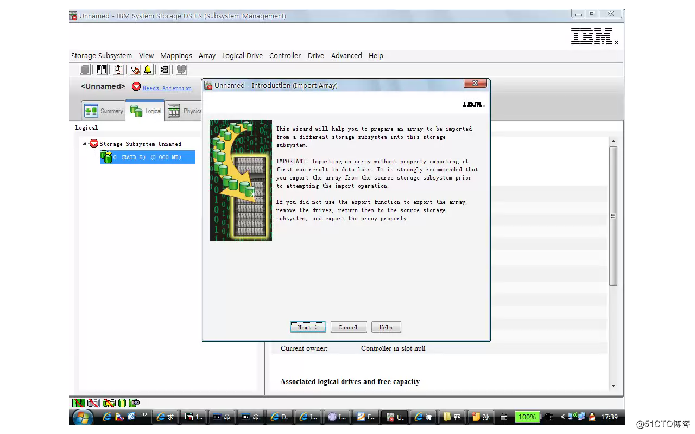Close the Import Array introduction dialog
The image size is (695, 434).
tap(475, 84)
